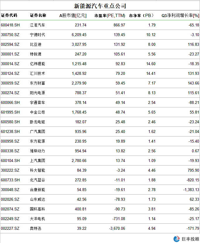Select the 比亚迪 name cell
The width and height of the screenshot is (200, 243).
[x=35, y=45]
